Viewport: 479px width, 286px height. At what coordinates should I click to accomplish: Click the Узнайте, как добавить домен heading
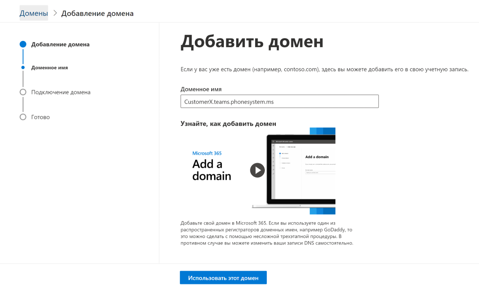coord(228,124)
